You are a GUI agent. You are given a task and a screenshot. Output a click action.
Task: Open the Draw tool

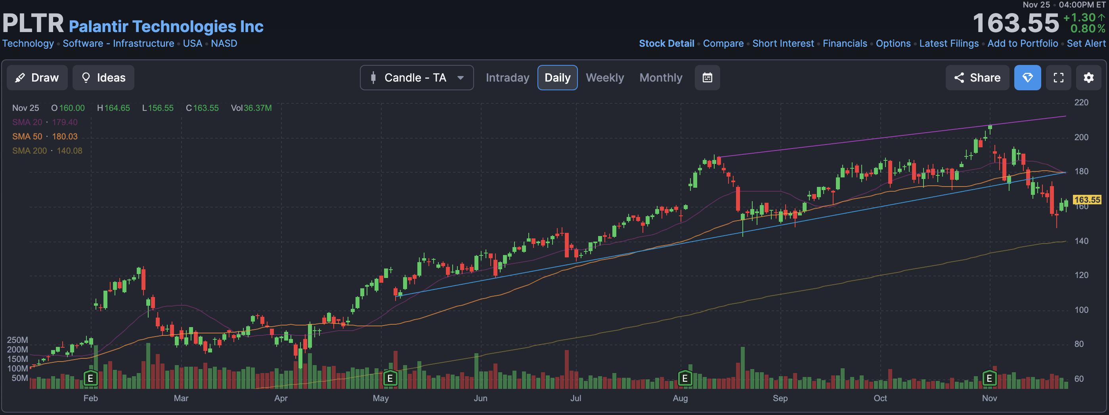pyautogui.click(x=37, y=77)
